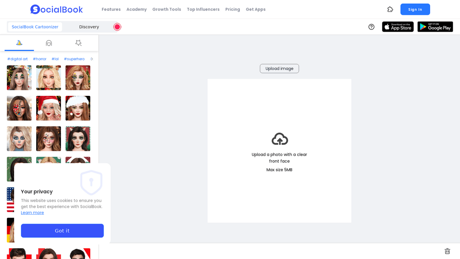This screenshot has height=259, width=460.
Task: Switch to SocialBook Cartoonizer tab
Action: [x=35, y=27]
